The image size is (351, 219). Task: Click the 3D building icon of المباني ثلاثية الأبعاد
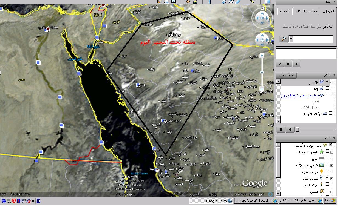point(322,165)
